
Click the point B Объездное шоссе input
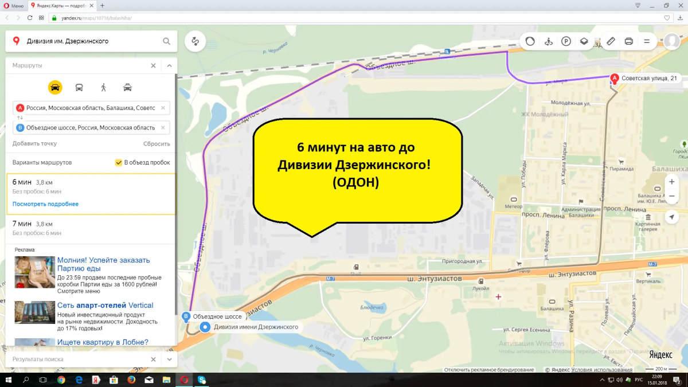click(91, 127)
